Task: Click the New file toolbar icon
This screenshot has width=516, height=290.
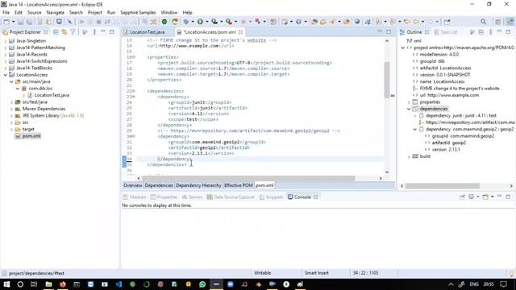Action: click(6, 22)
